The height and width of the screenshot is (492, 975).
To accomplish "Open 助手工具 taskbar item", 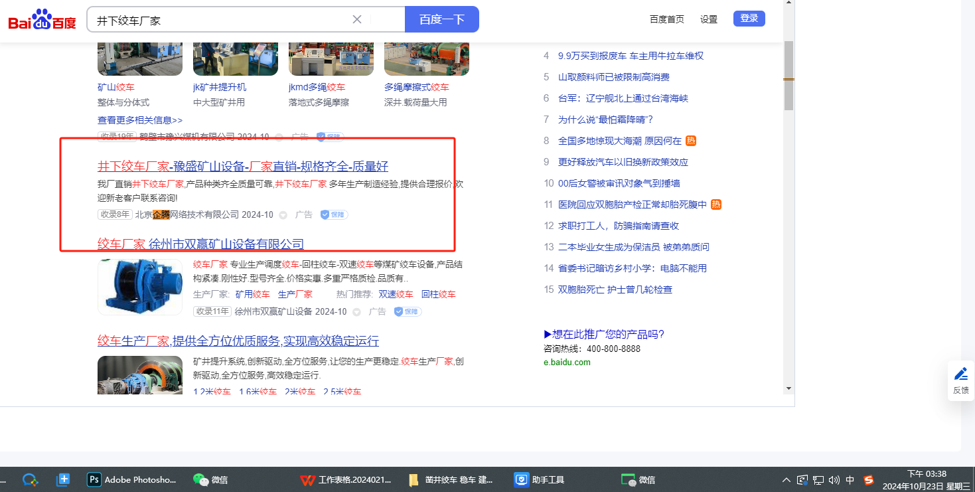I will tap(540, 479).
